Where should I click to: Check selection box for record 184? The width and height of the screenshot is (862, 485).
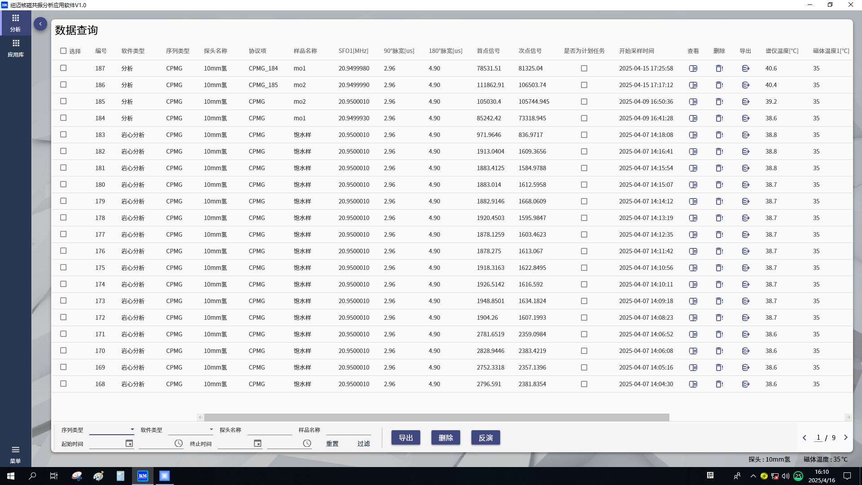pyautogui.click(x=63, y=118)
